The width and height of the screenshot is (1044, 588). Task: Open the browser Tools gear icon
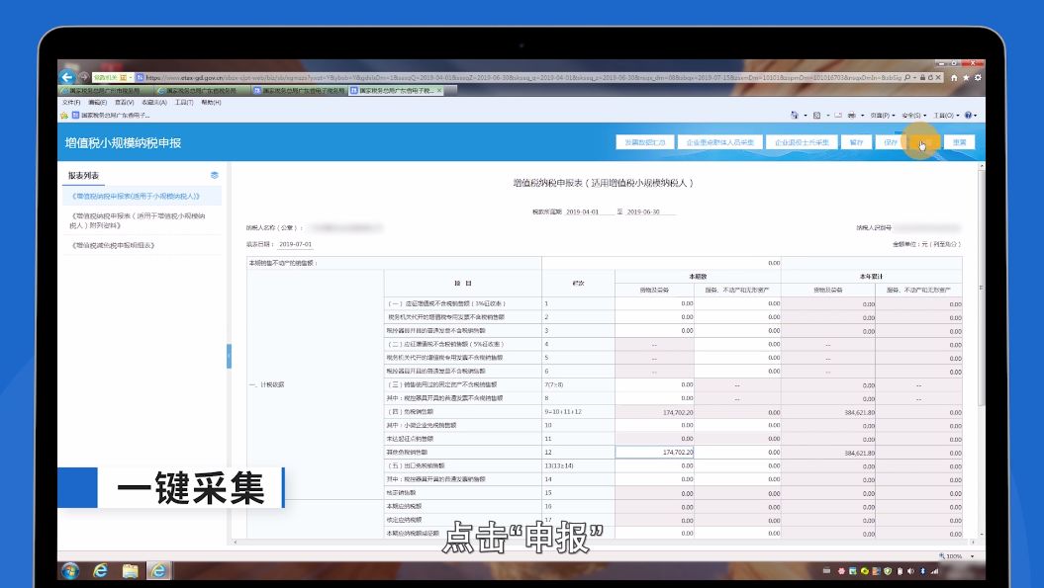978,78
